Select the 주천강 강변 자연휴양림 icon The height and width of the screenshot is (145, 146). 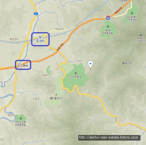click(20, 119)
